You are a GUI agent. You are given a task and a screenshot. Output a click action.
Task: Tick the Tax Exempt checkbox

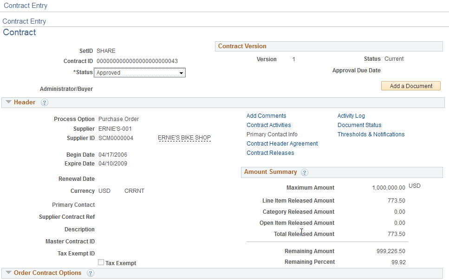[x=101, y=262]
